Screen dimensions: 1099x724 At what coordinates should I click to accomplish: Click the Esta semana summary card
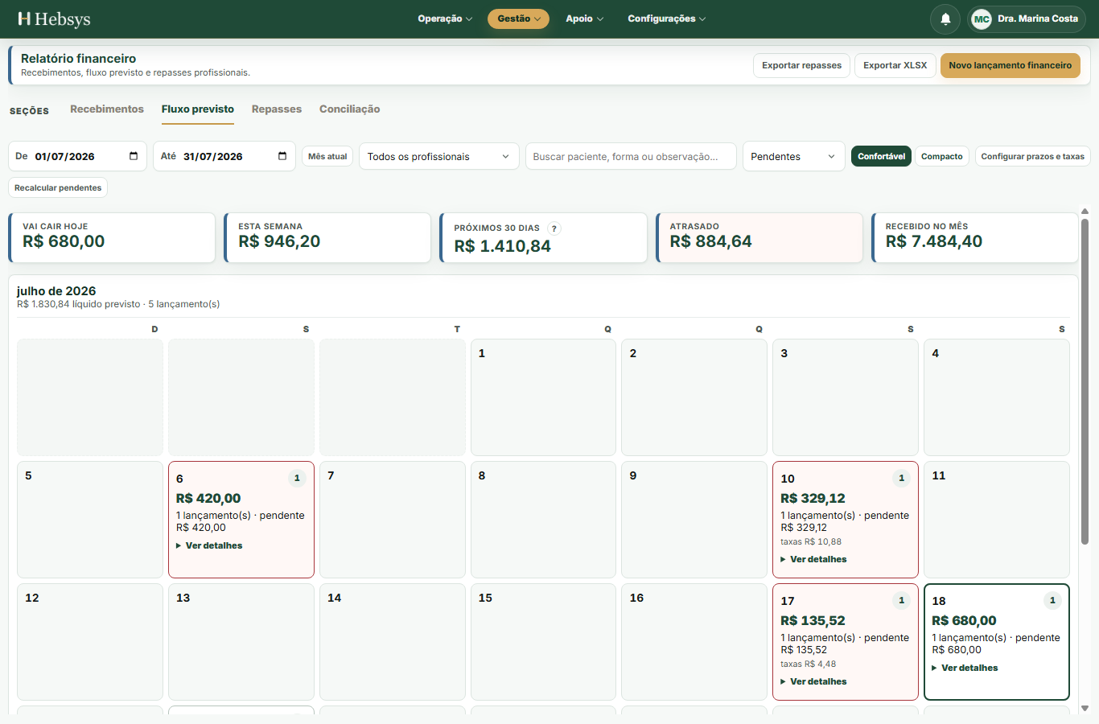click(x=327, y=237)
